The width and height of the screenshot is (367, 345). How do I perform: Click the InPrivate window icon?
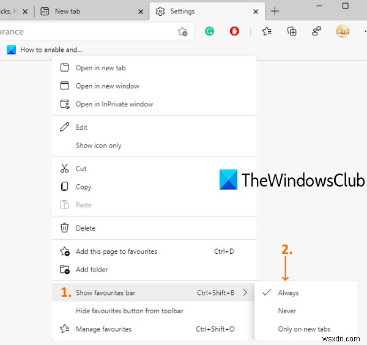(x=65, y=104)
